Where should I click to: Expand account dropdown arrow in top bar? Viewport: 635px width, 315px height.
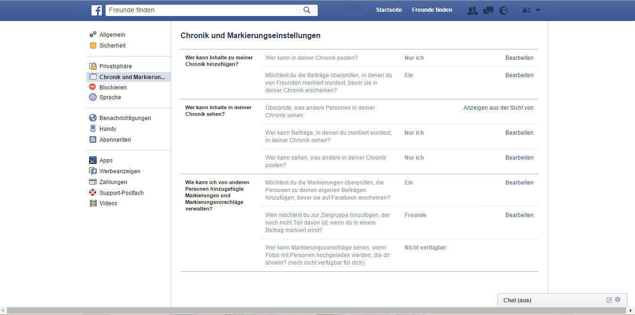(x=538, y=10)
